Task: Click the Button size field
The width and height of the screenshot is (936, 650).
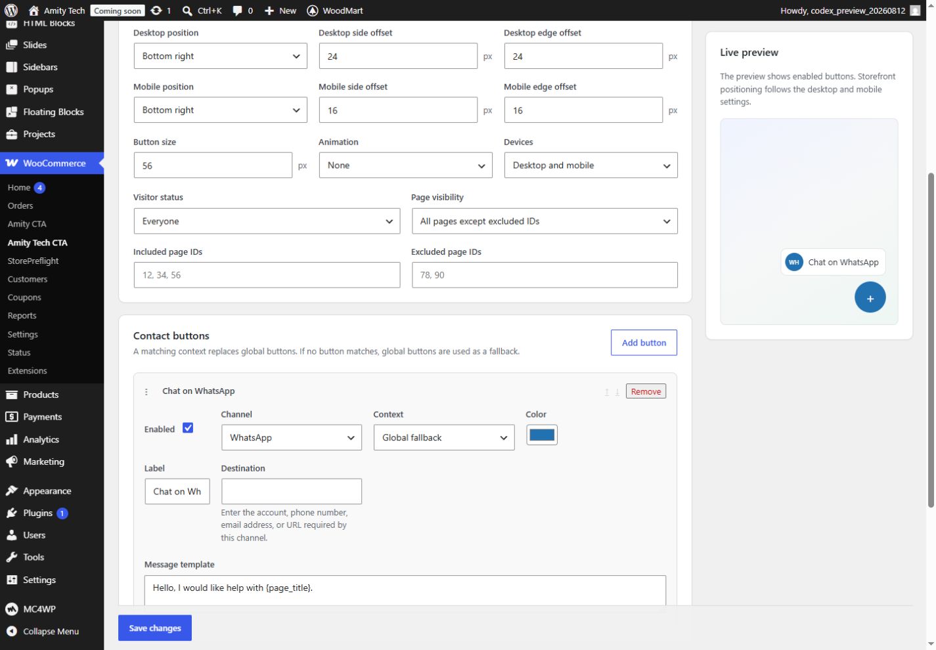Action: 213,165
